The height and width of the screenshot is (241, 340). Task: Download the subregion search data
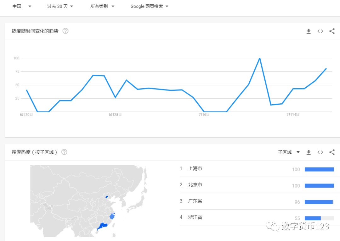[309, 152]
